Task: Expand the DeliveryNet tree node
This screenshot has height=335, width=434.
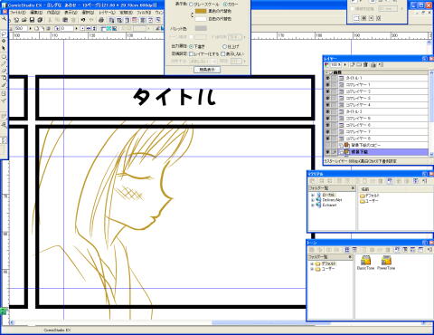Action: (x=313, y=200)
